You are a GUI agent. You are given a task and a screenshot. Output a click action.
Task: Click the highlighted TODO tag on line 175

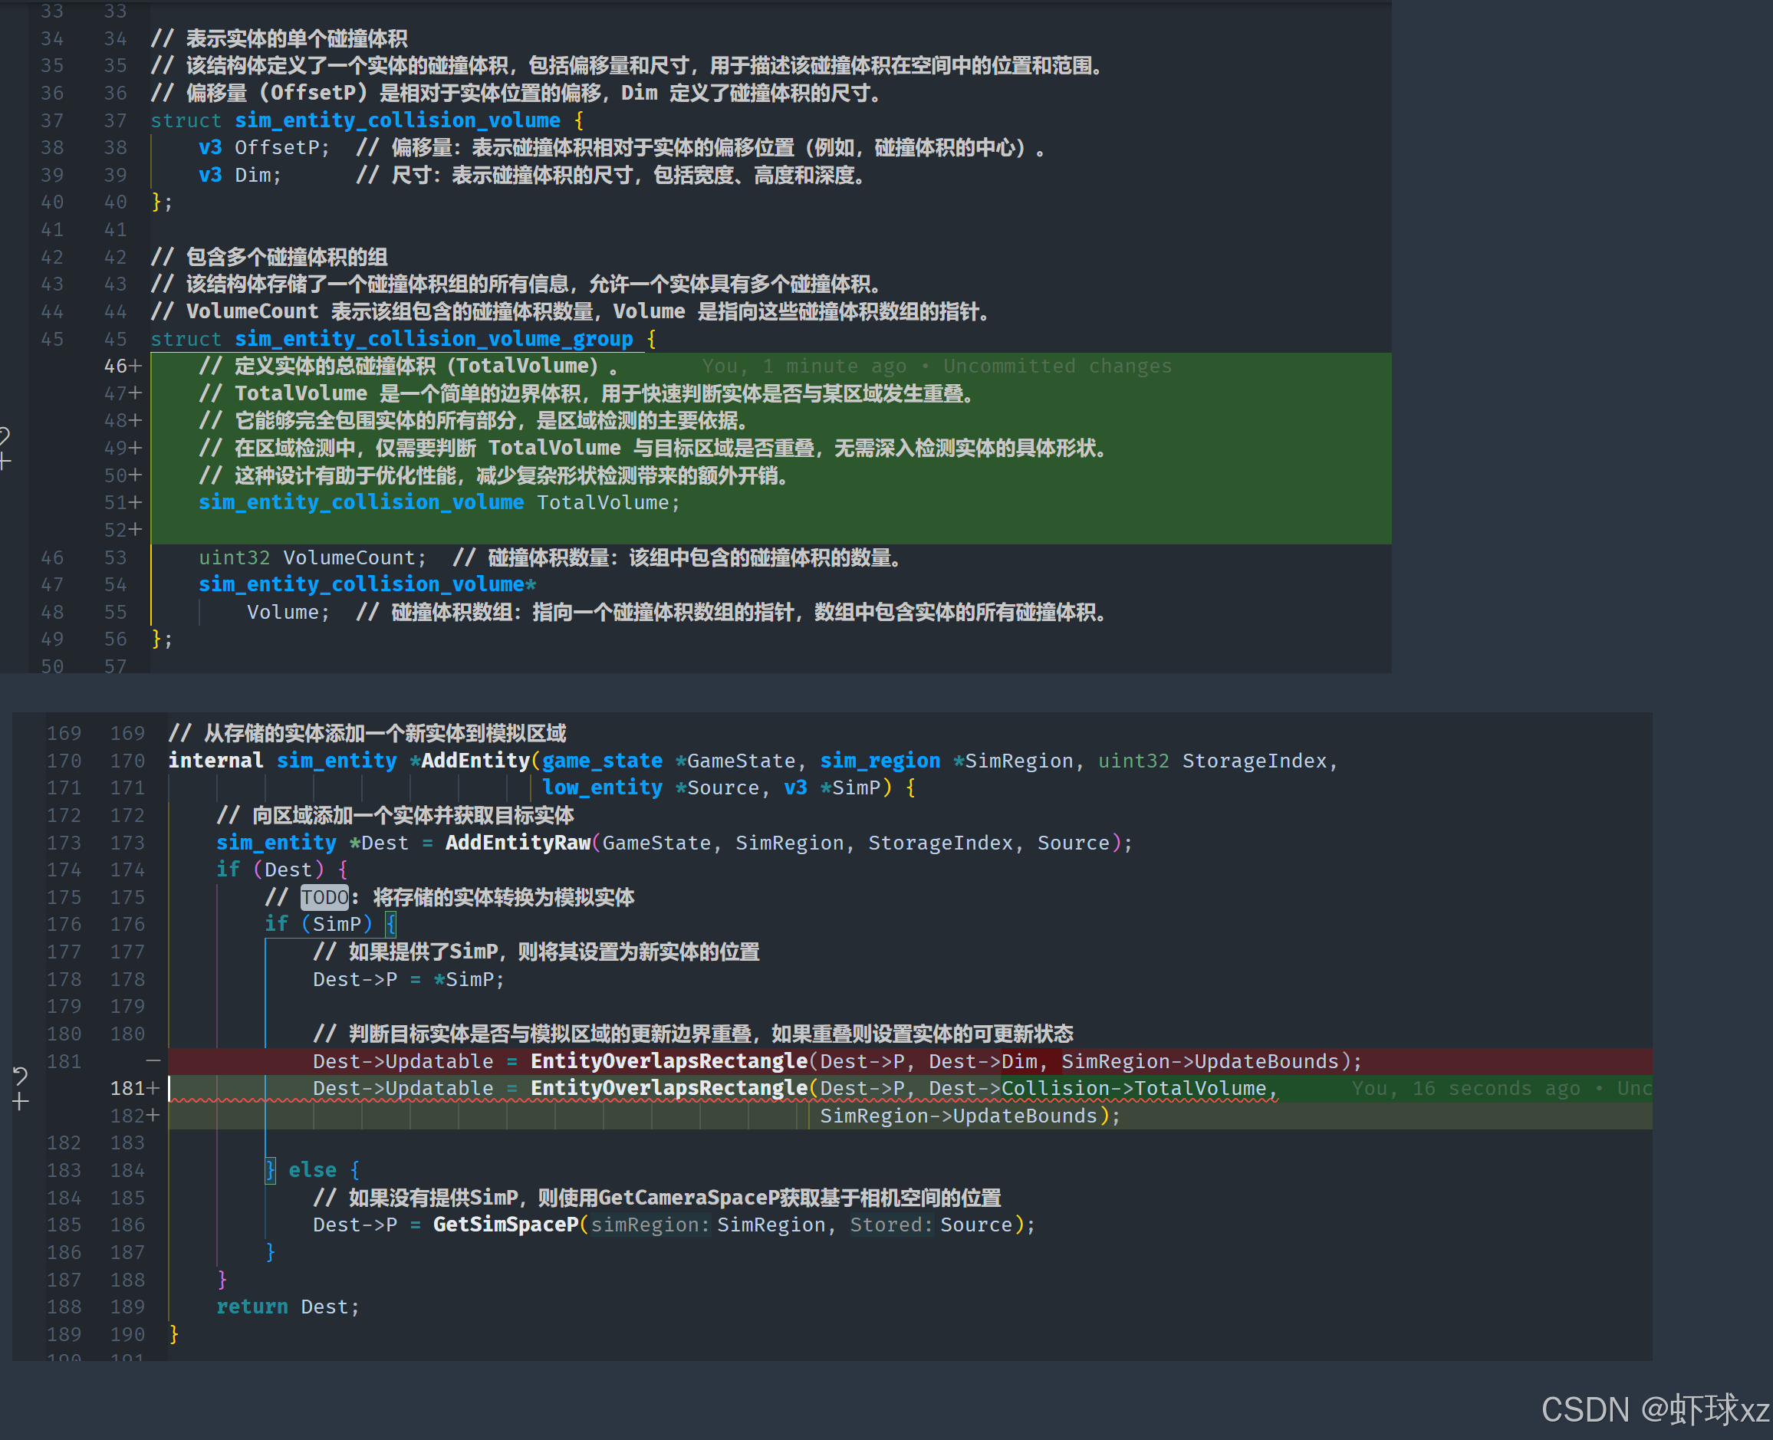325,898
